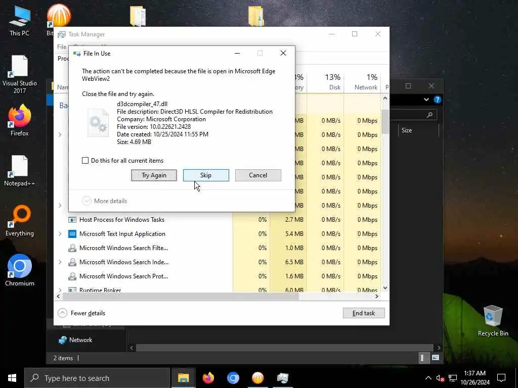Open Everything search desktop shortcut
Image resolution: width=518 pixels, height=388 pixels.
[20, 221]
